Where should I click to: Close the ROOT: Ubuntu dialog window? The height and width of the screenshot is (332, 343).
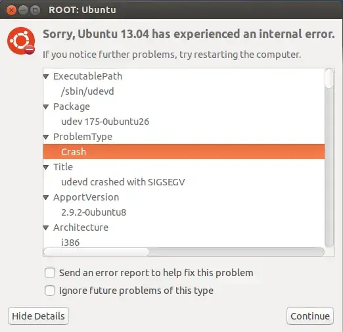coord(11,10)
